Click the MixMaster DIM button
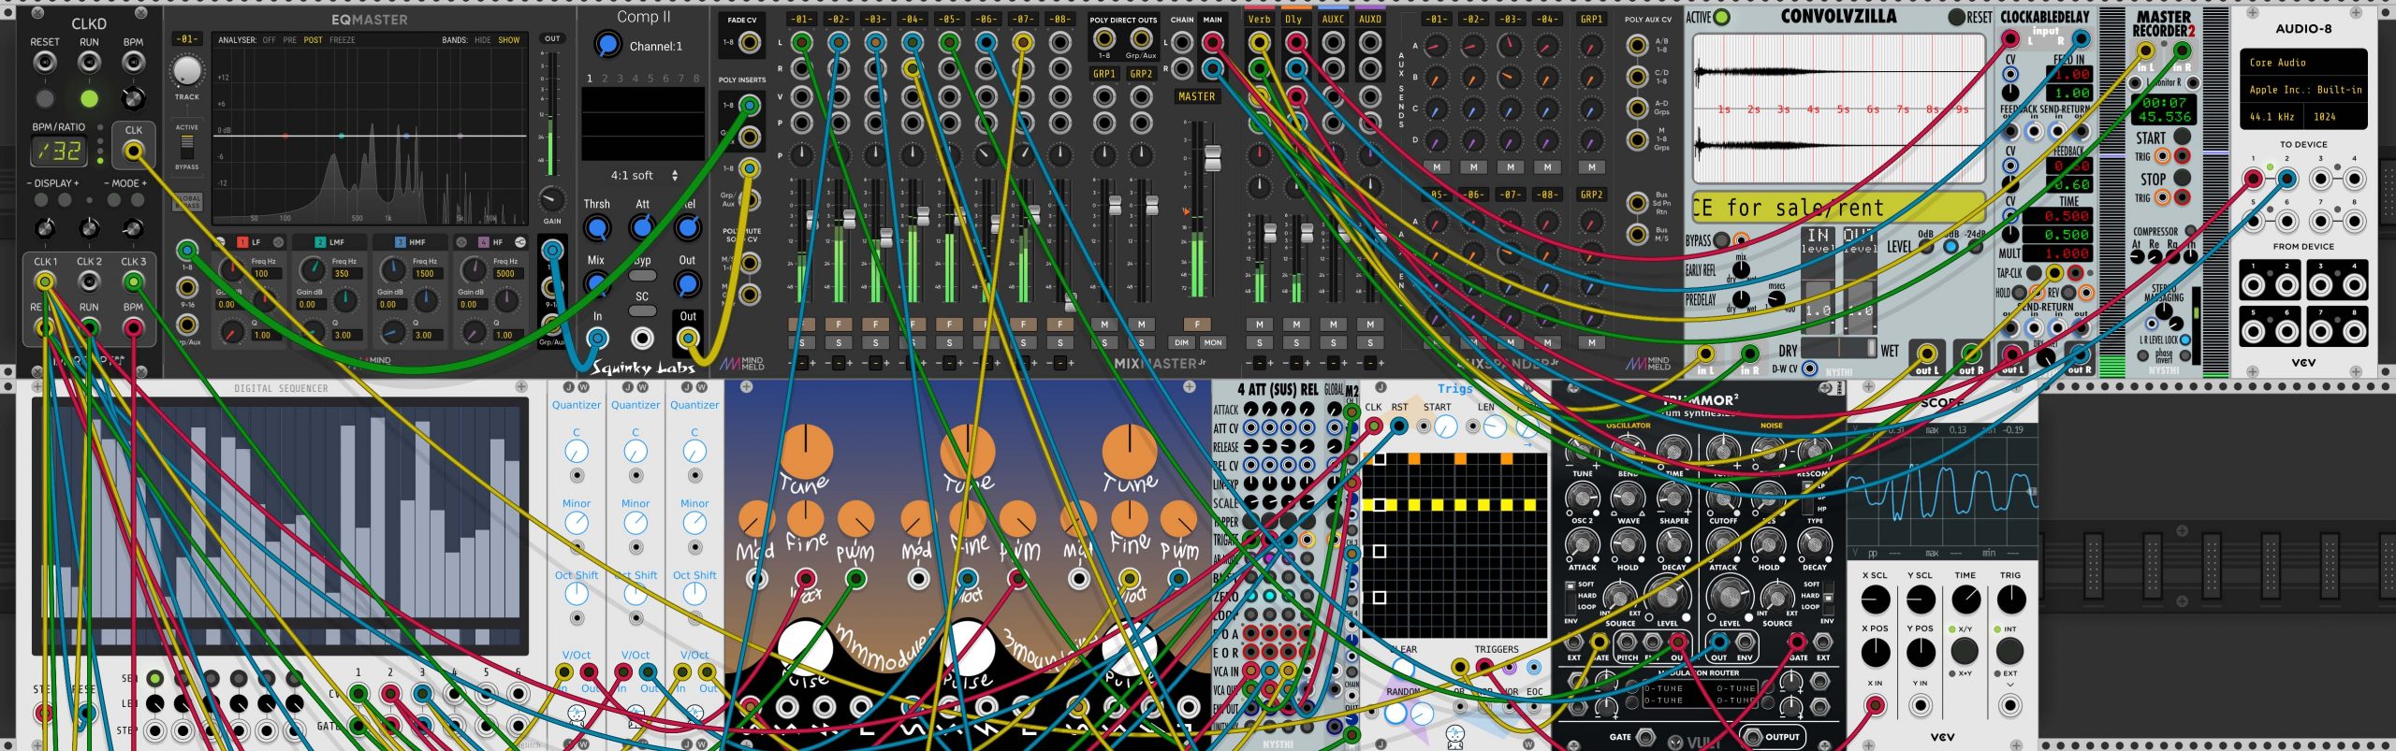 1182,342
